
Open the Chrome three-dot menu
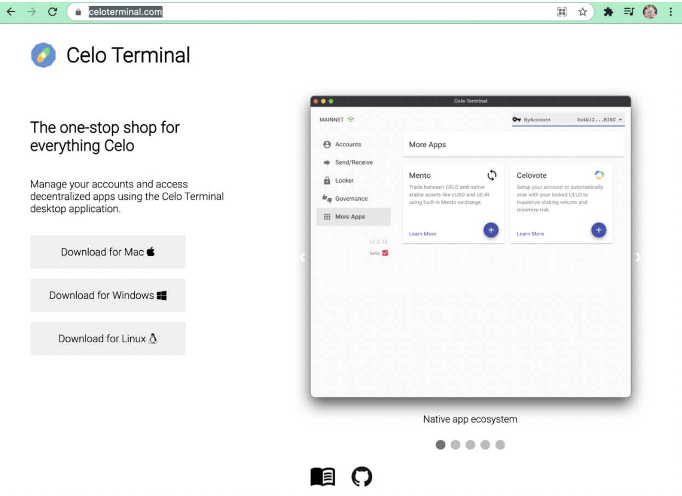(x=671, y=11)
